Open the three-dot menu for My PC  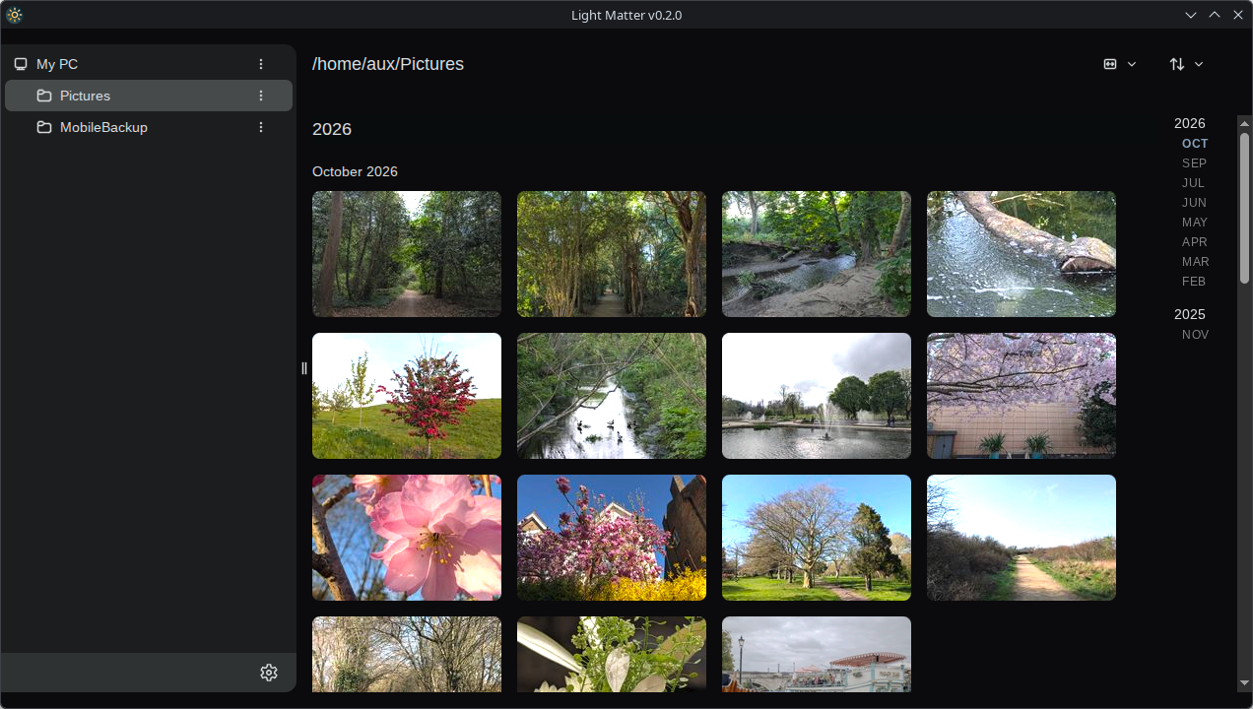tap(261, 64)
